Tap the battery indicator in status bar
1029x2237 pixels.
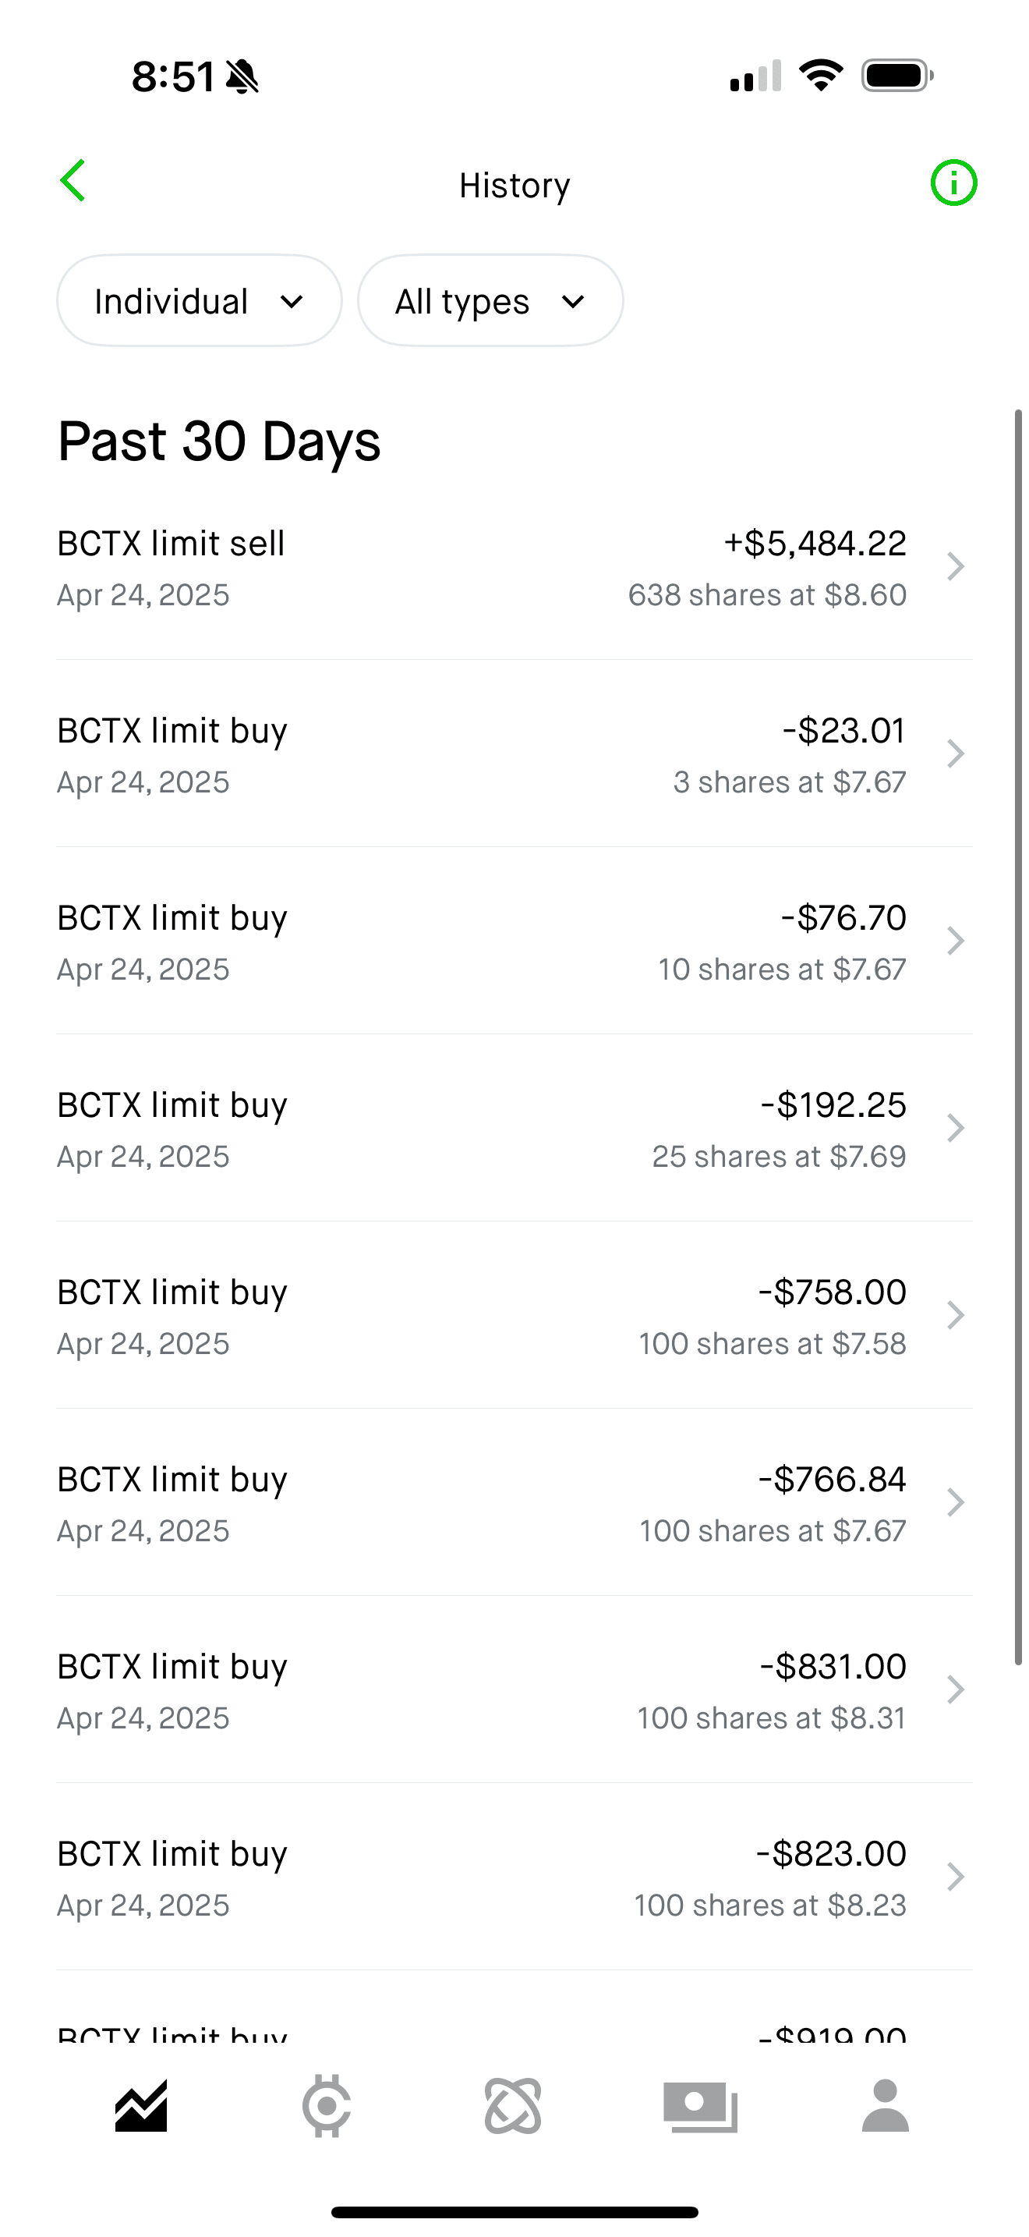click(x=896, y=76)
